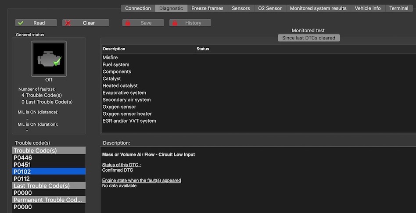
Task: Open the Terminal tab
Action: pyautogui.click(x=398, y=8)
